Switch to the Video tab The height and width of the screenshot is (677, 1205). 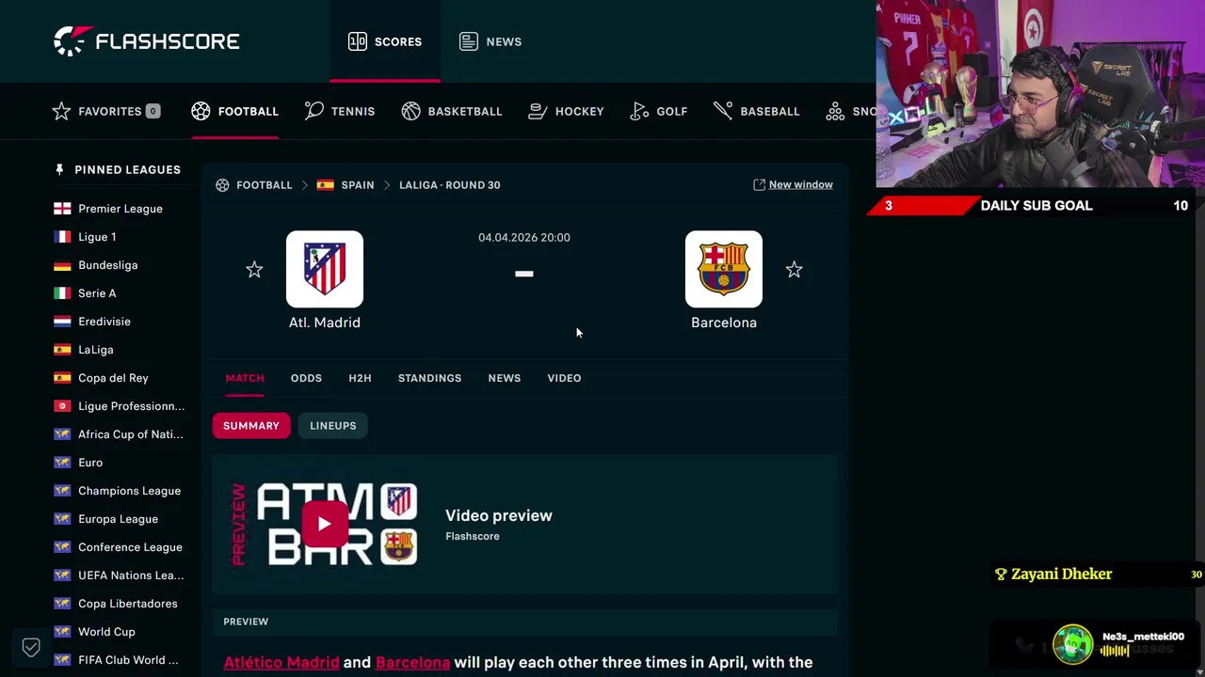(x=564, y=378)
